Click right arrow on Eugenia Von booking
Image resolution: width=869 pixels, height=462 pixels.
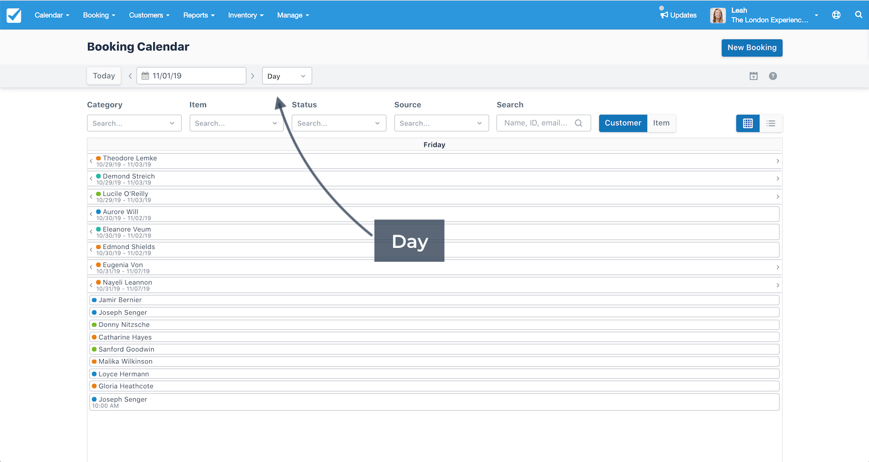tap(777, 267)
